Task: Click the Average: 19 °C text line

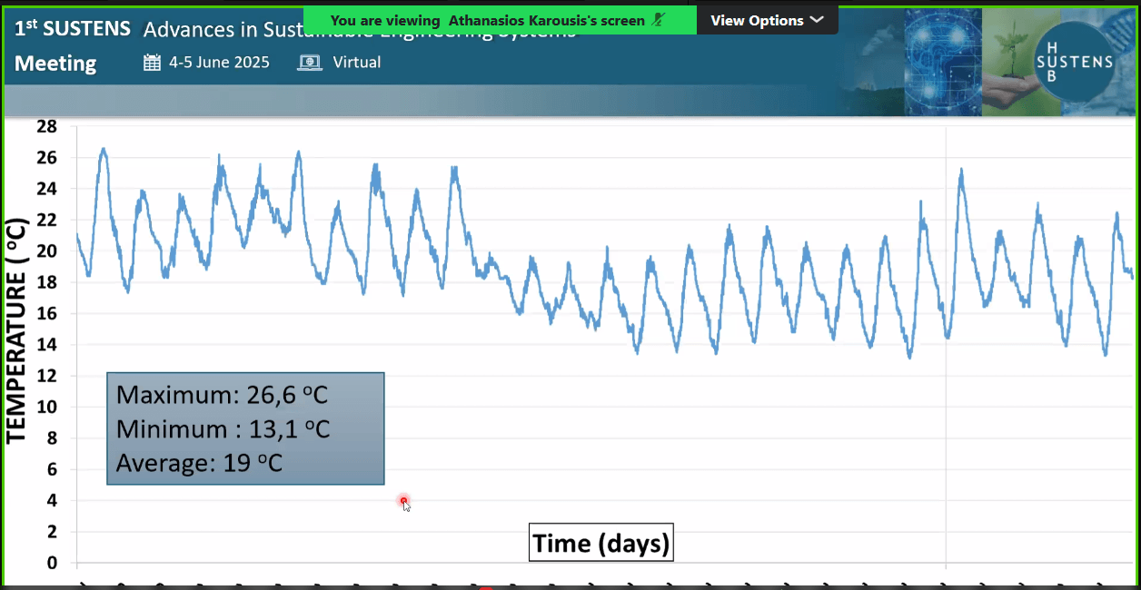Action: tap(199, 463)
